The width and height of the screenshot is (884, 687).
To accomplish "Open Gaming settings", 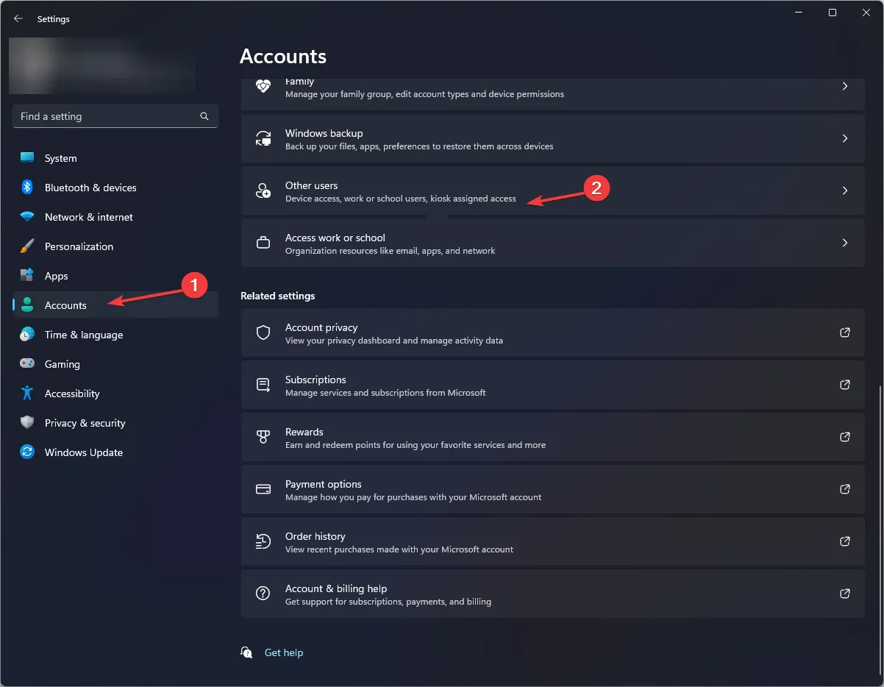I will click(115, 364).
